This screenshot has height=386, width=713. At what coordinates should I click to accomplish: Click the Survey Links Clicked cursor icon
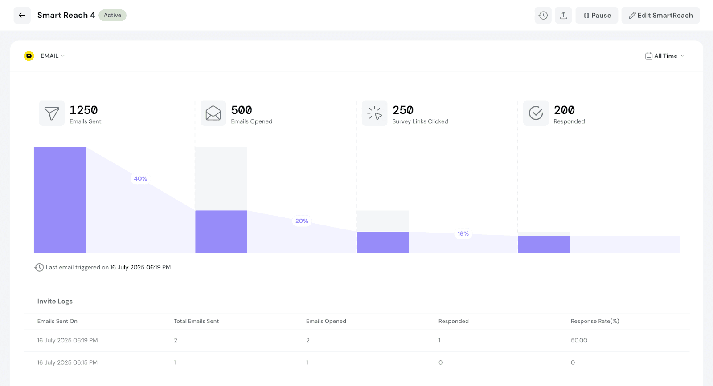pos(374,113)
